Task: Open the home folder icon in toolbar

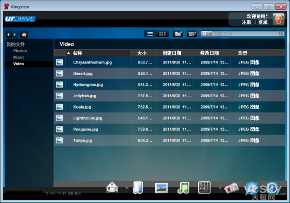Action: 24,35
